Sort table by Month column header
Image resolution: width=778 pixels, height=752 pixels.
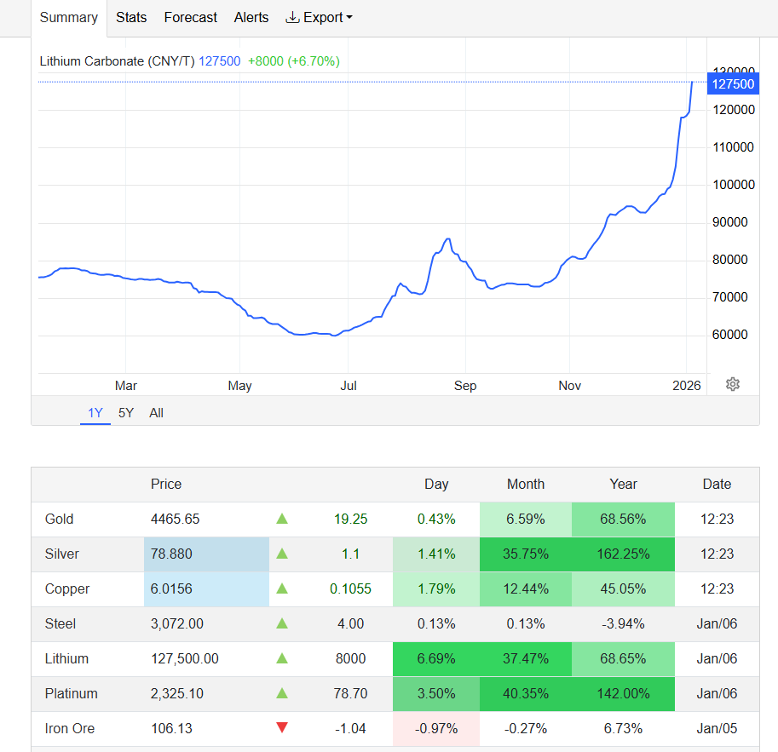tap(526, 484)
